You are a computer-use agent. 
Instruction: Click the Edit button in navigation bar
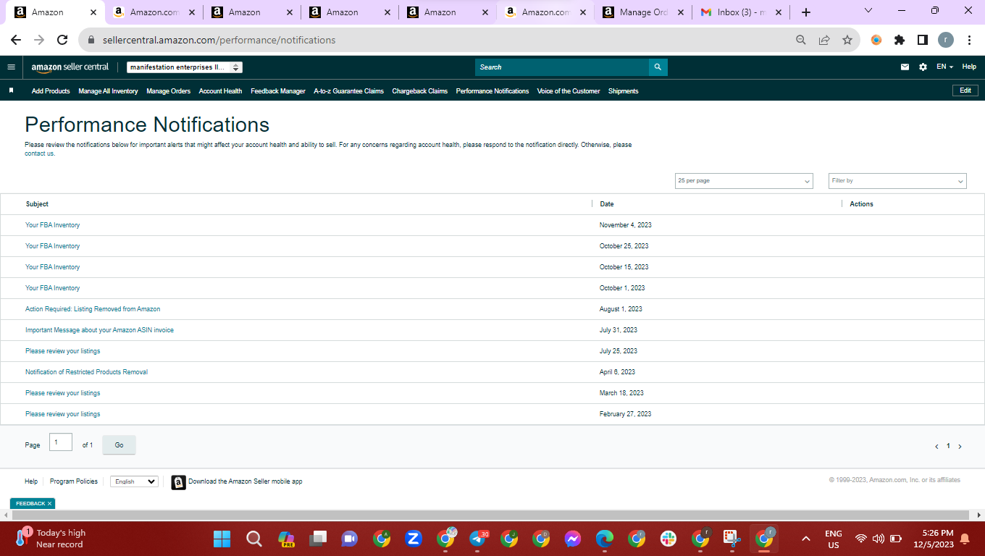[x=965, y=90]
